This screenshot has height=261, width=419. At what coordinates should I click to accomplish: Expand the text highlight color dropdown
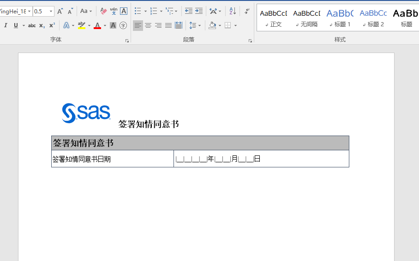89,25
